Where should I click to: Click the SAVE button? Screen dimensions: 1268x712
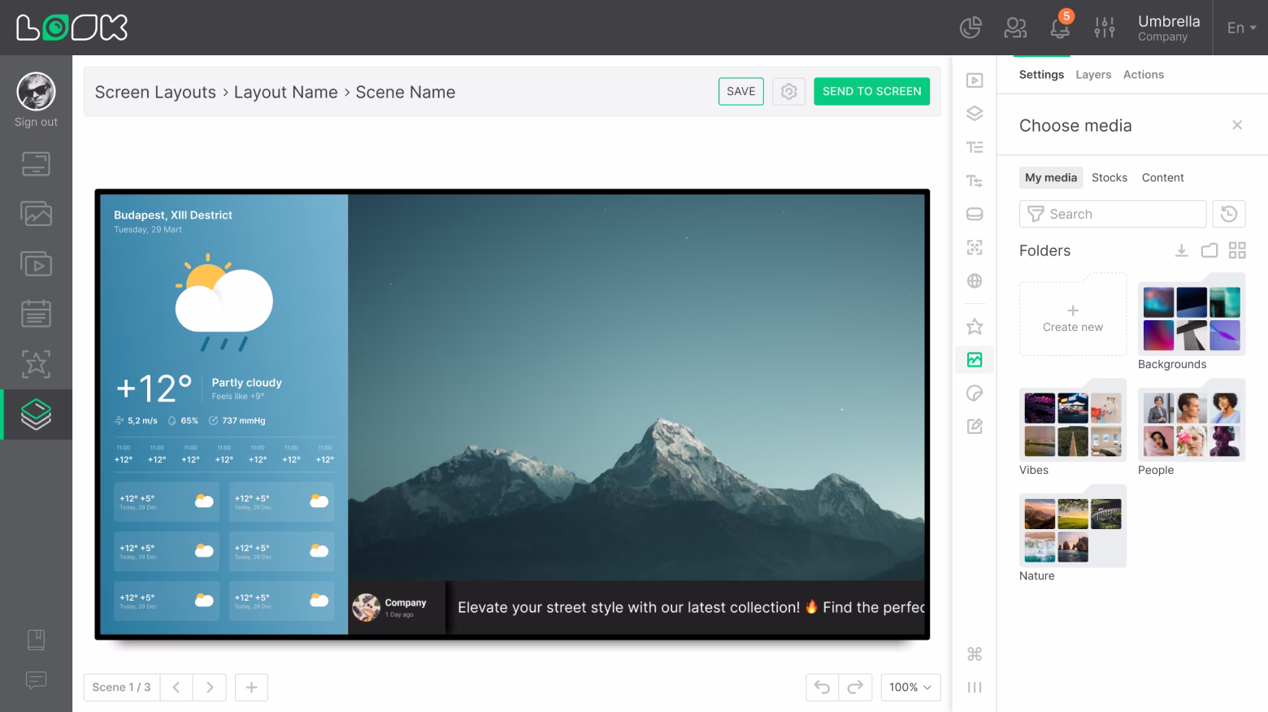tap(741, 91)
